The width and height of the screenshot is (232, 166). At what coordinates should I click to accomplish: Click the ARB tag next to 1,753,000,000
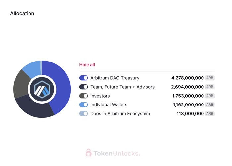pos(210,96)
